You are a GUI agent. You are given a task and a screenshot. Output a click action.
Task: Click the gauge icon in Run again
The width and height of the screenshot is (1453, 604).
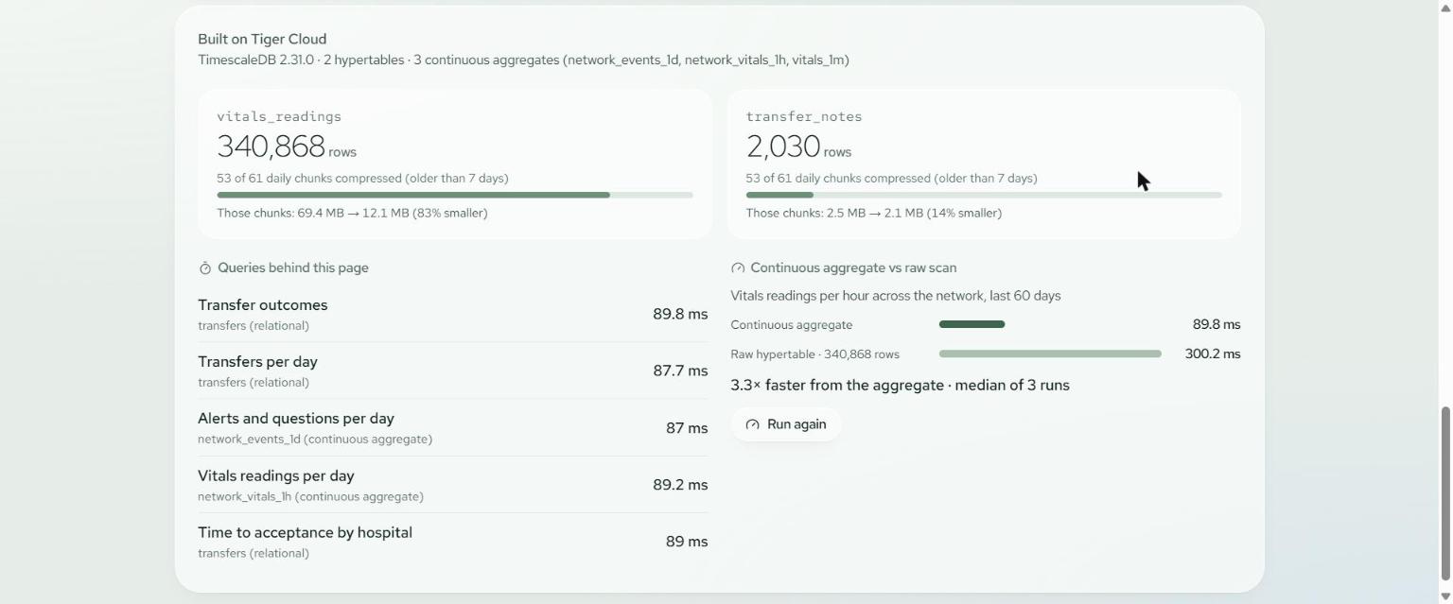(x=753, y=424)
